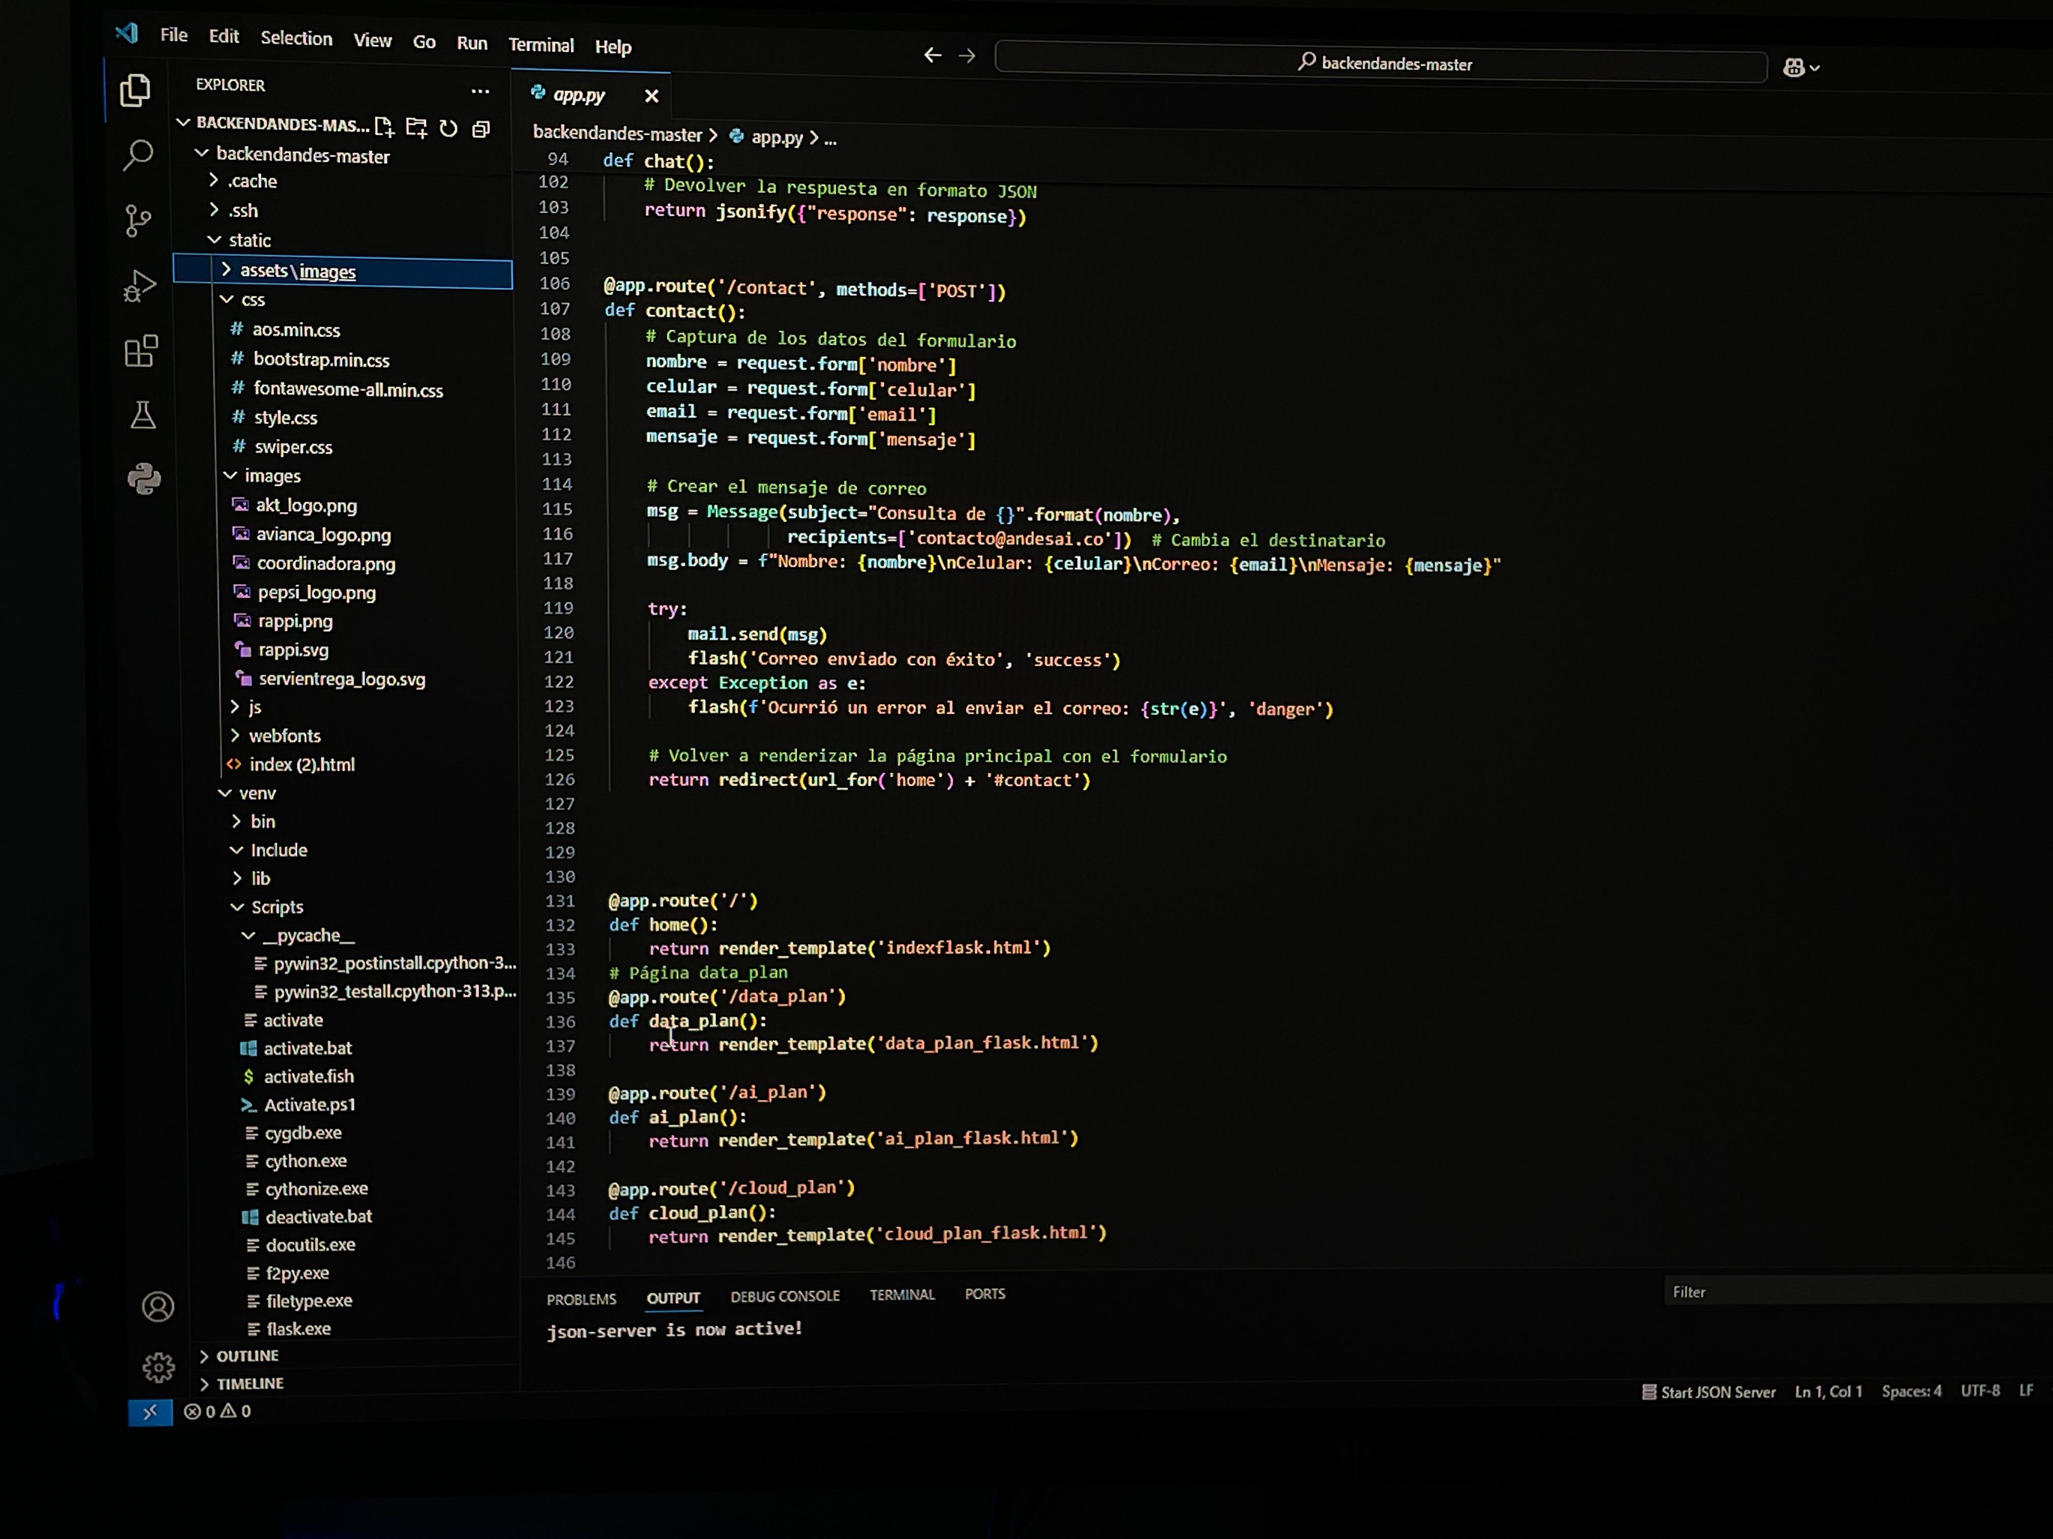Click Start JSON Server in the status bar
The height and width of the screenshot is (1539, 2053).
pyautogui.click(x=1709, y=1391)
